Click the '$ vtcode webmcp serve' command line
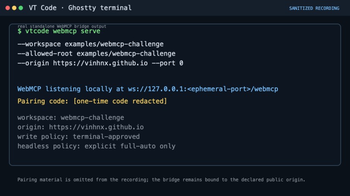This screenshot has width=350, height=196. 59,31
